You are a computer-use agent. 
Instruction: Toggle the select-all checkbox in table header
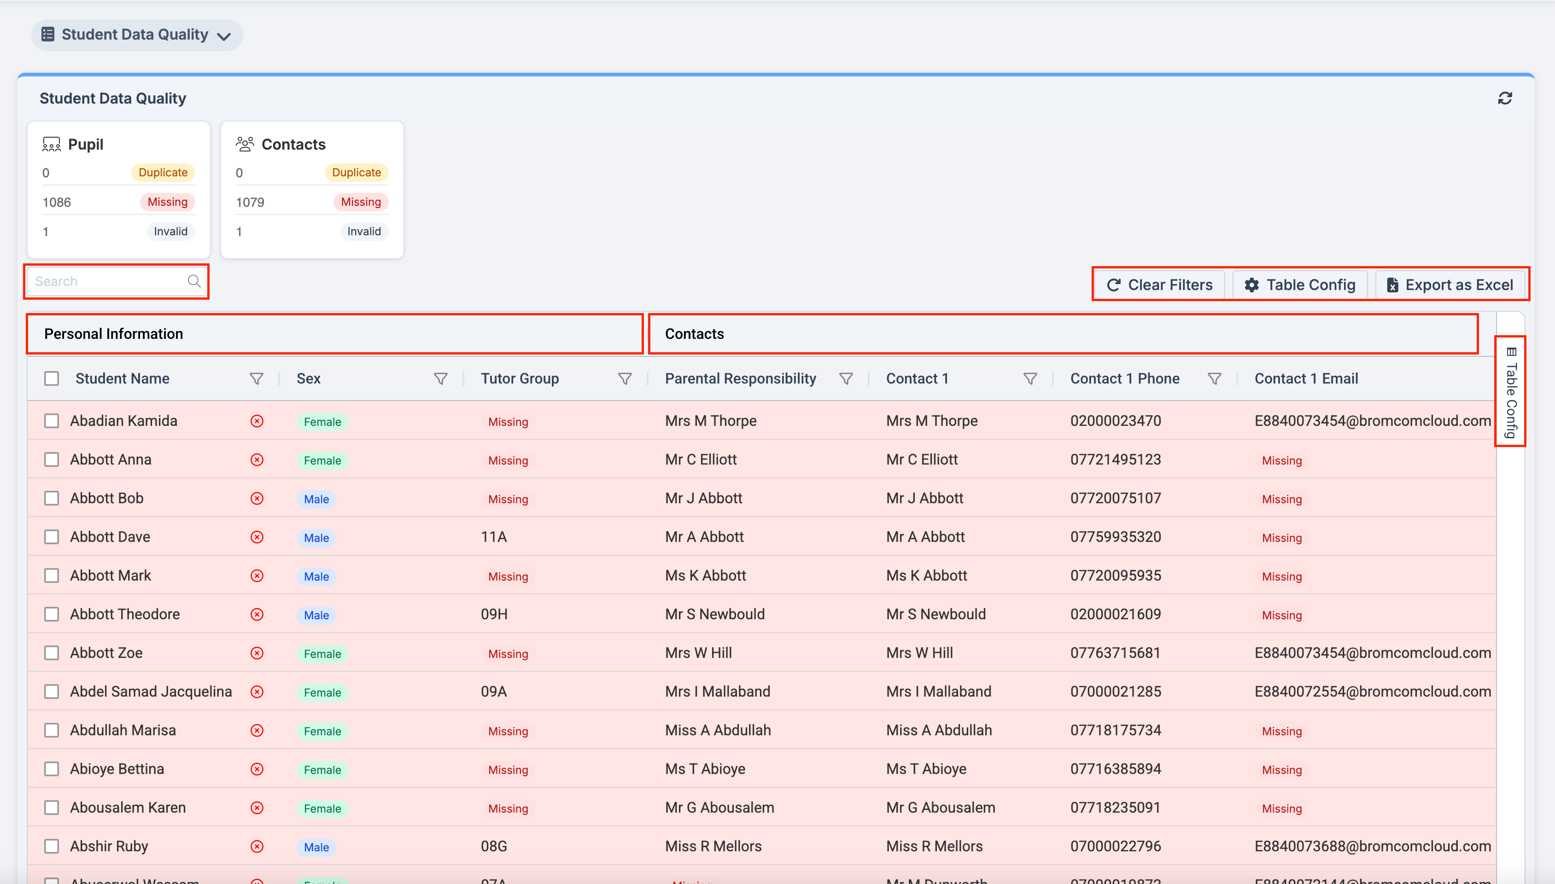click(x=52, y=378)
